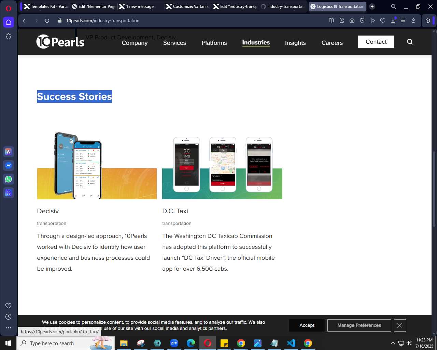This screenshot has width=437, height=350.
Task: Open the Opera menu logo
Action: (9, 8)
